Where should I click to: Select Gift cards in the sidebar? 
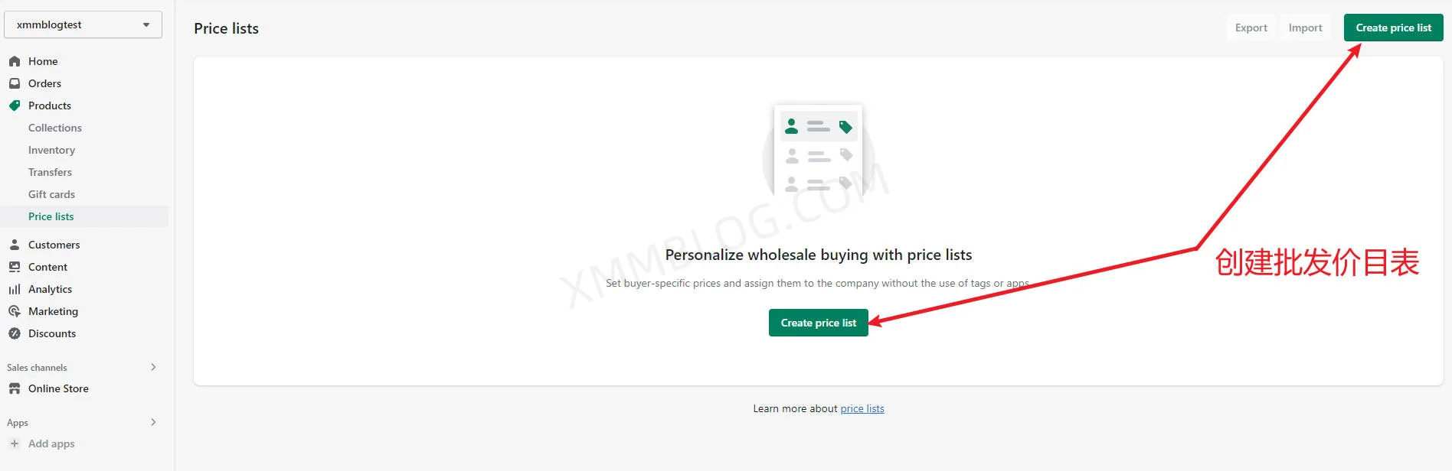coord(51,194)
